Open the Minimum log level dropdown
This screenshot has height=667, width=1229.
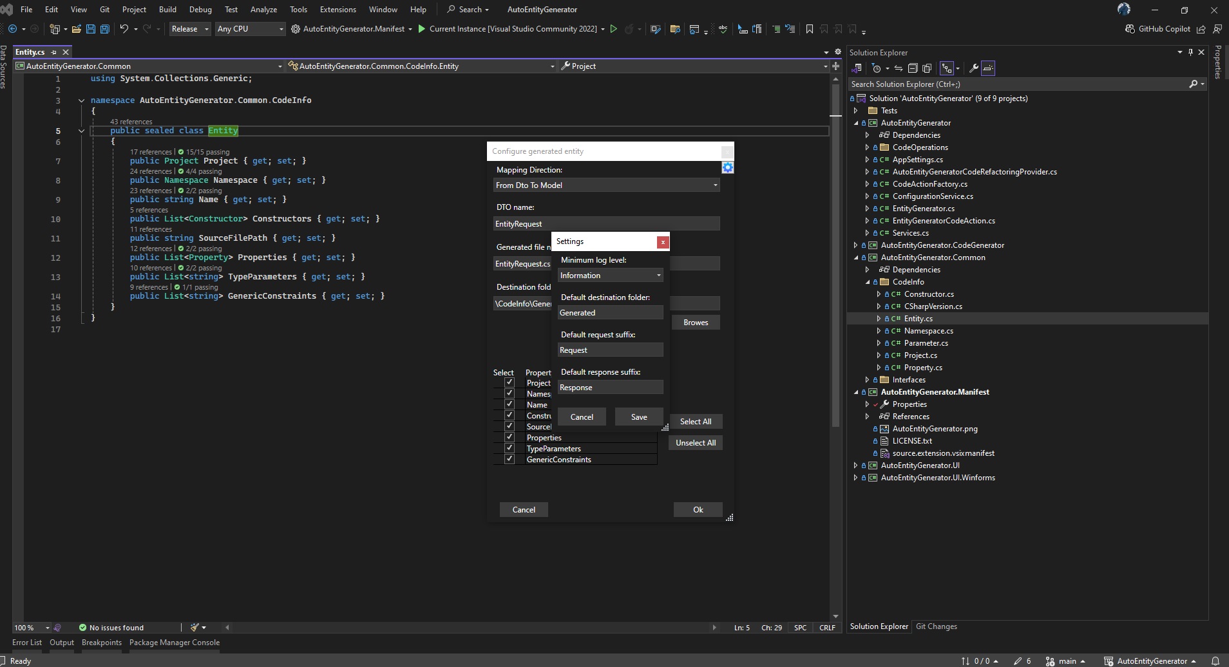coord(611,276)
